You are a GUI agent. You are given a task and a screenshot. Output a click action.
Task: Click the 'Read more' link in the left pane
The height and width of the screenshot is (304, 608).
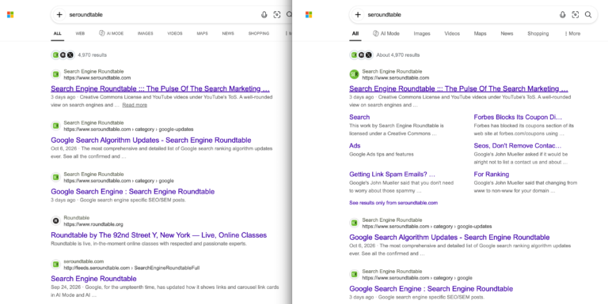click(x=135, y=105)
